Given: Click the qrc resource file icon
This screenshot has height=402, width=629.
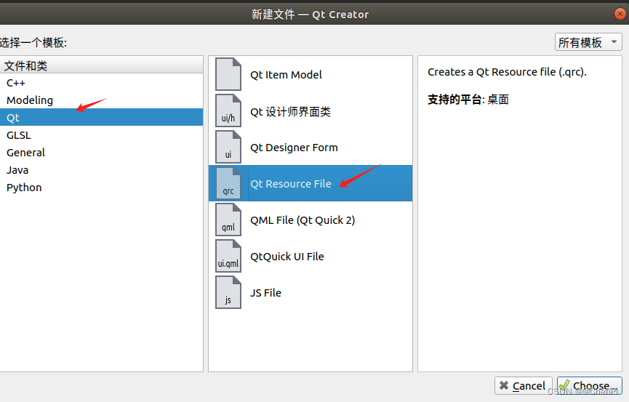Looking at the screenshot, I should pos(228,183).
